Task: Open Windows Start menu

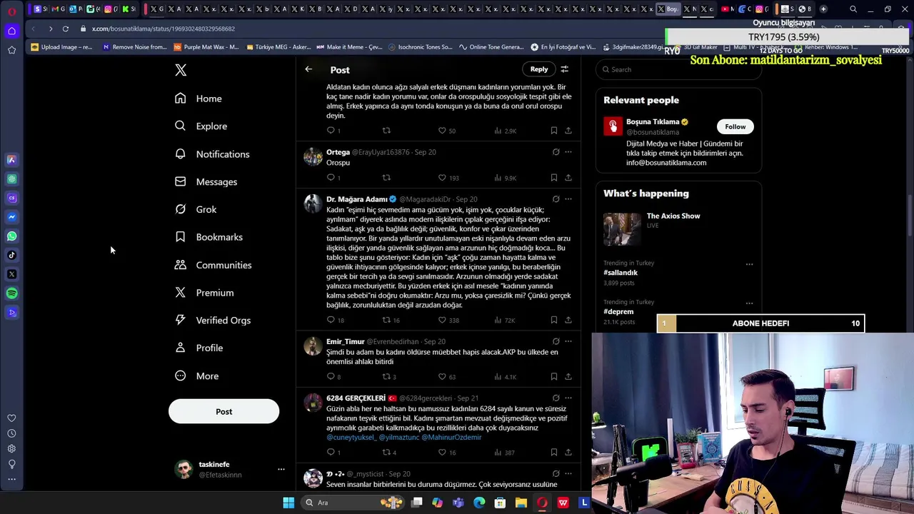Action: pos(288,503)
